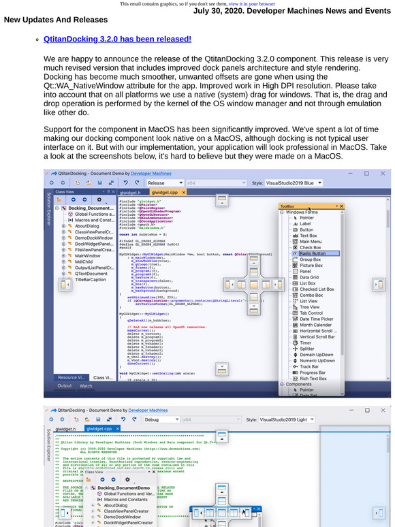The height and width of the screenshot is (527, 395).
Task: Open the QtitanDocking 3.2.0 released headline link
Action: coord(117,39)
